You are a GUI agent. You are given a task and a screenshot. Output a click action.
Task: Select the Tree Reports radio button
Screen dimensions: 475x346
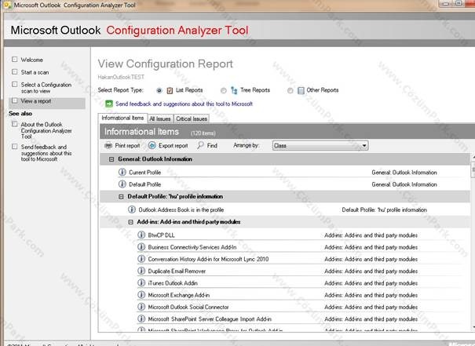(x=223, y=90)
